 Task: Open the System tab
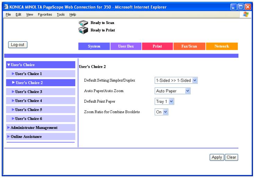click(94, 46)
